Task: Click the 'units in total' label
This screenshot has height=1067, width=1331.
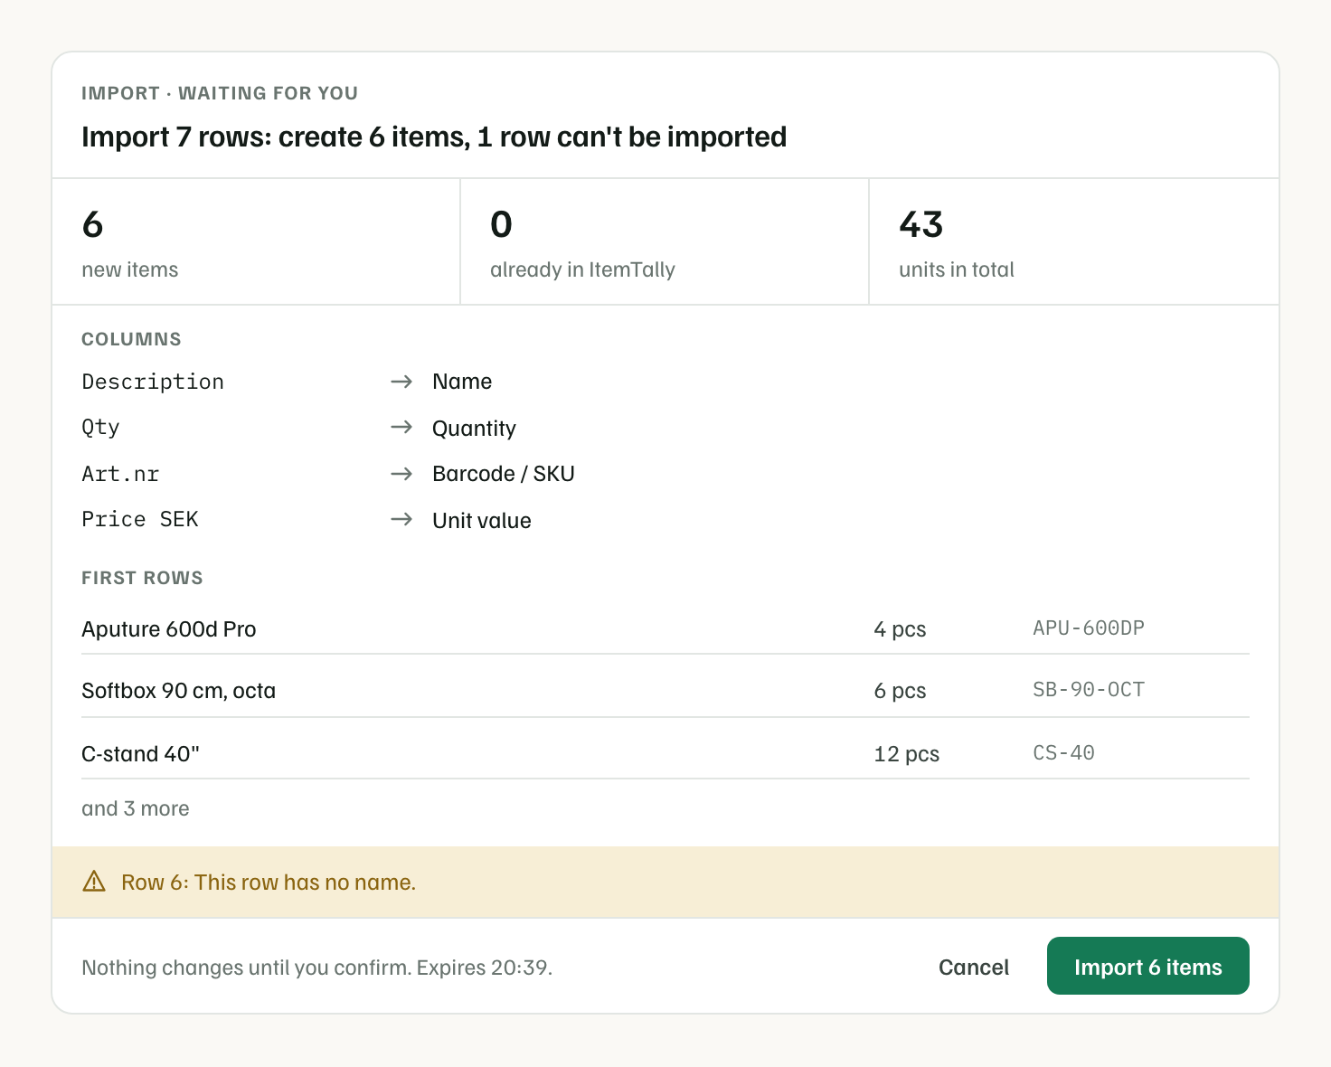Action: tap(957, 269)
